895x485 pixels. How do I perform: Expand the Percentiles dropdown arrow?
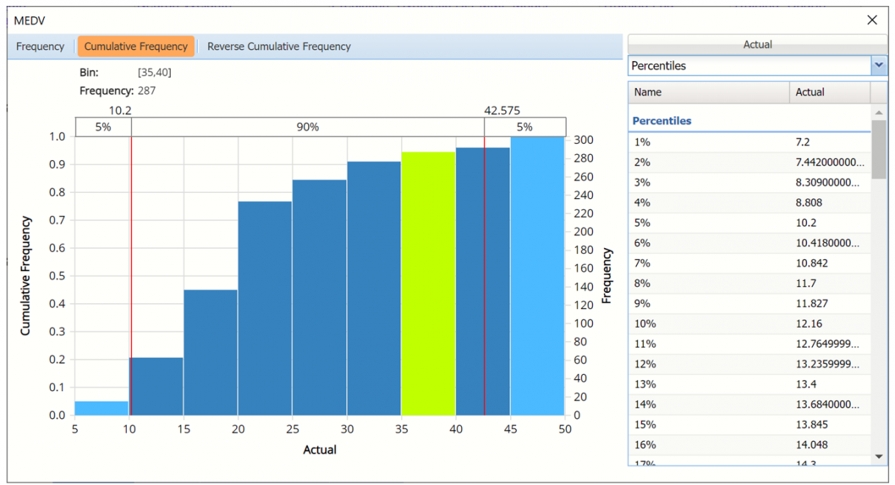pos(879,66)
